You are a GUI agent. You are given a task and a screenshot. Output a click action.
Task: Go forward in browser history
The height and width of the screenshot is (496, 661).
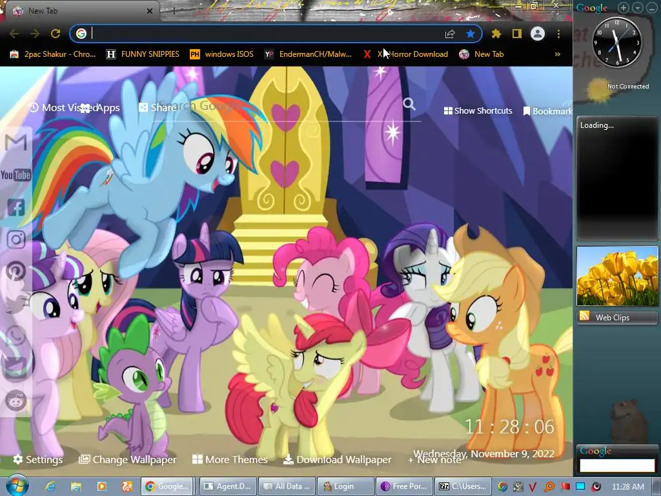click(35, 34)
